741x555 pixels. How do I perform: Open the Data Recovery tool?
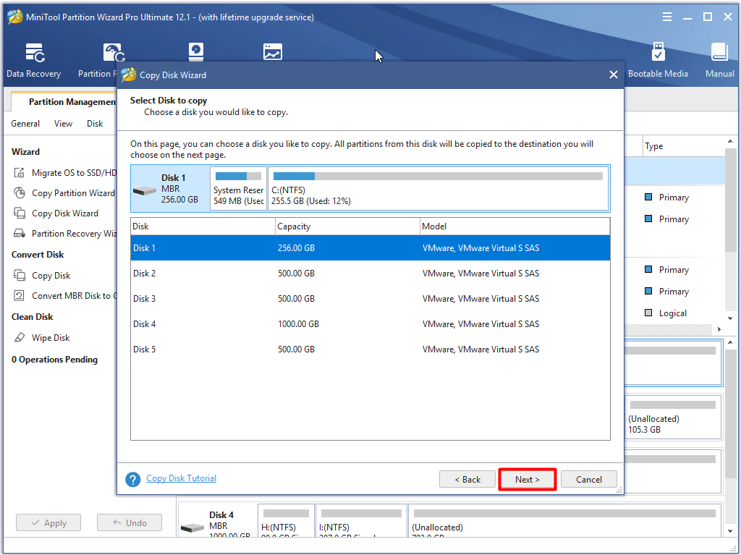coord(33,60)
